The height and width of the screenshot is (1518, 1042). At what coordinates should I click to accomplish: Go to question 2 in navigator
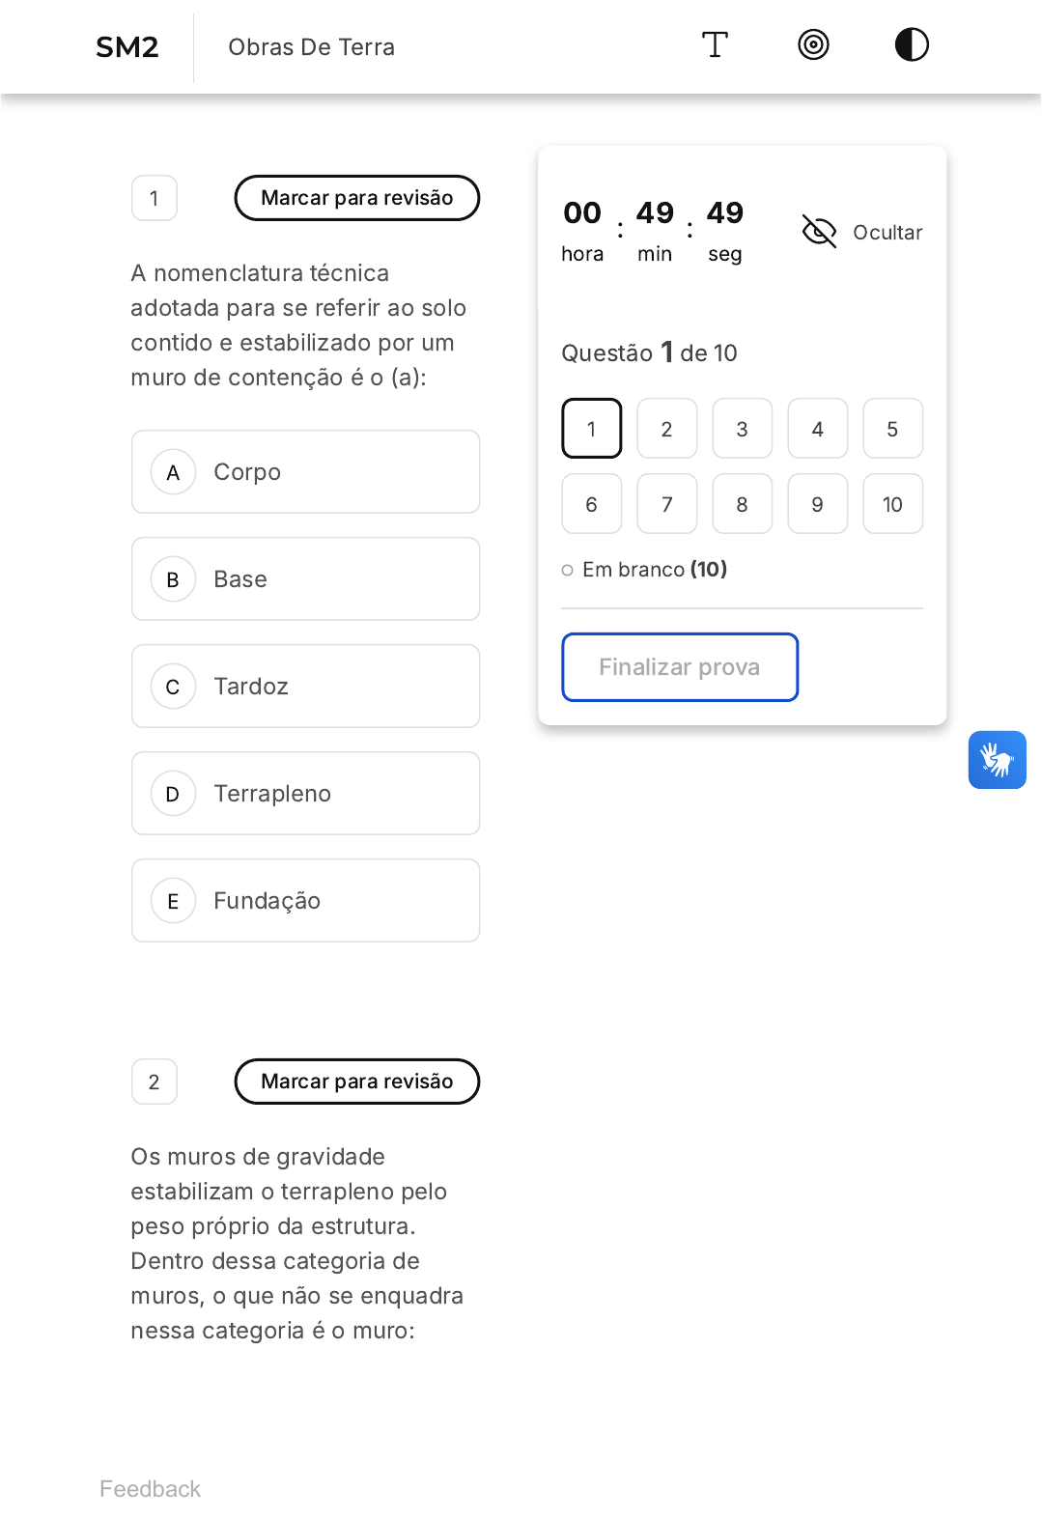pos(666,429)
